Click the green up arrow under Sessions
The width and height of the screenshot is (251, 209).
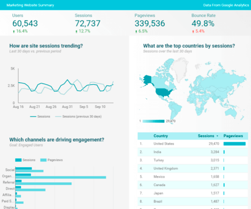76,31
